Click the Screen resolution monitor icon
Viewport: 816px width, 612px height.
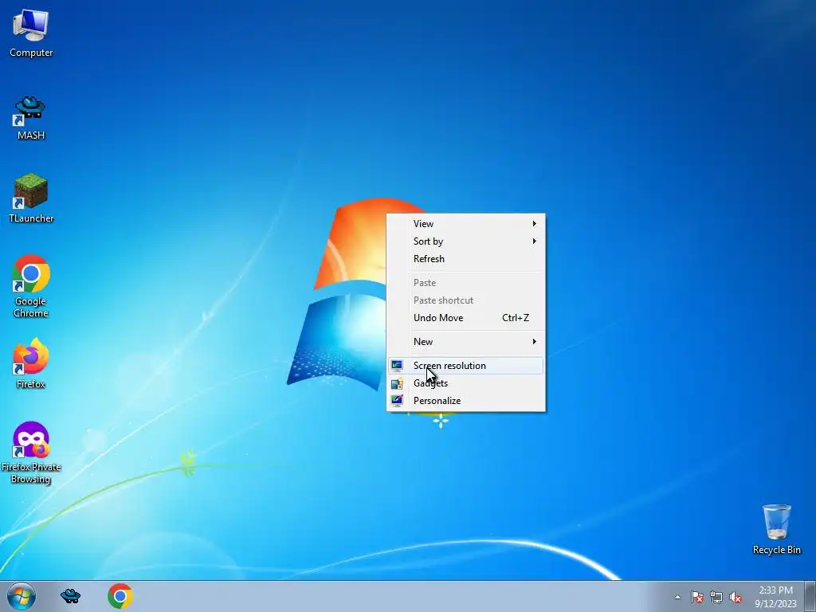click(397, 366)
